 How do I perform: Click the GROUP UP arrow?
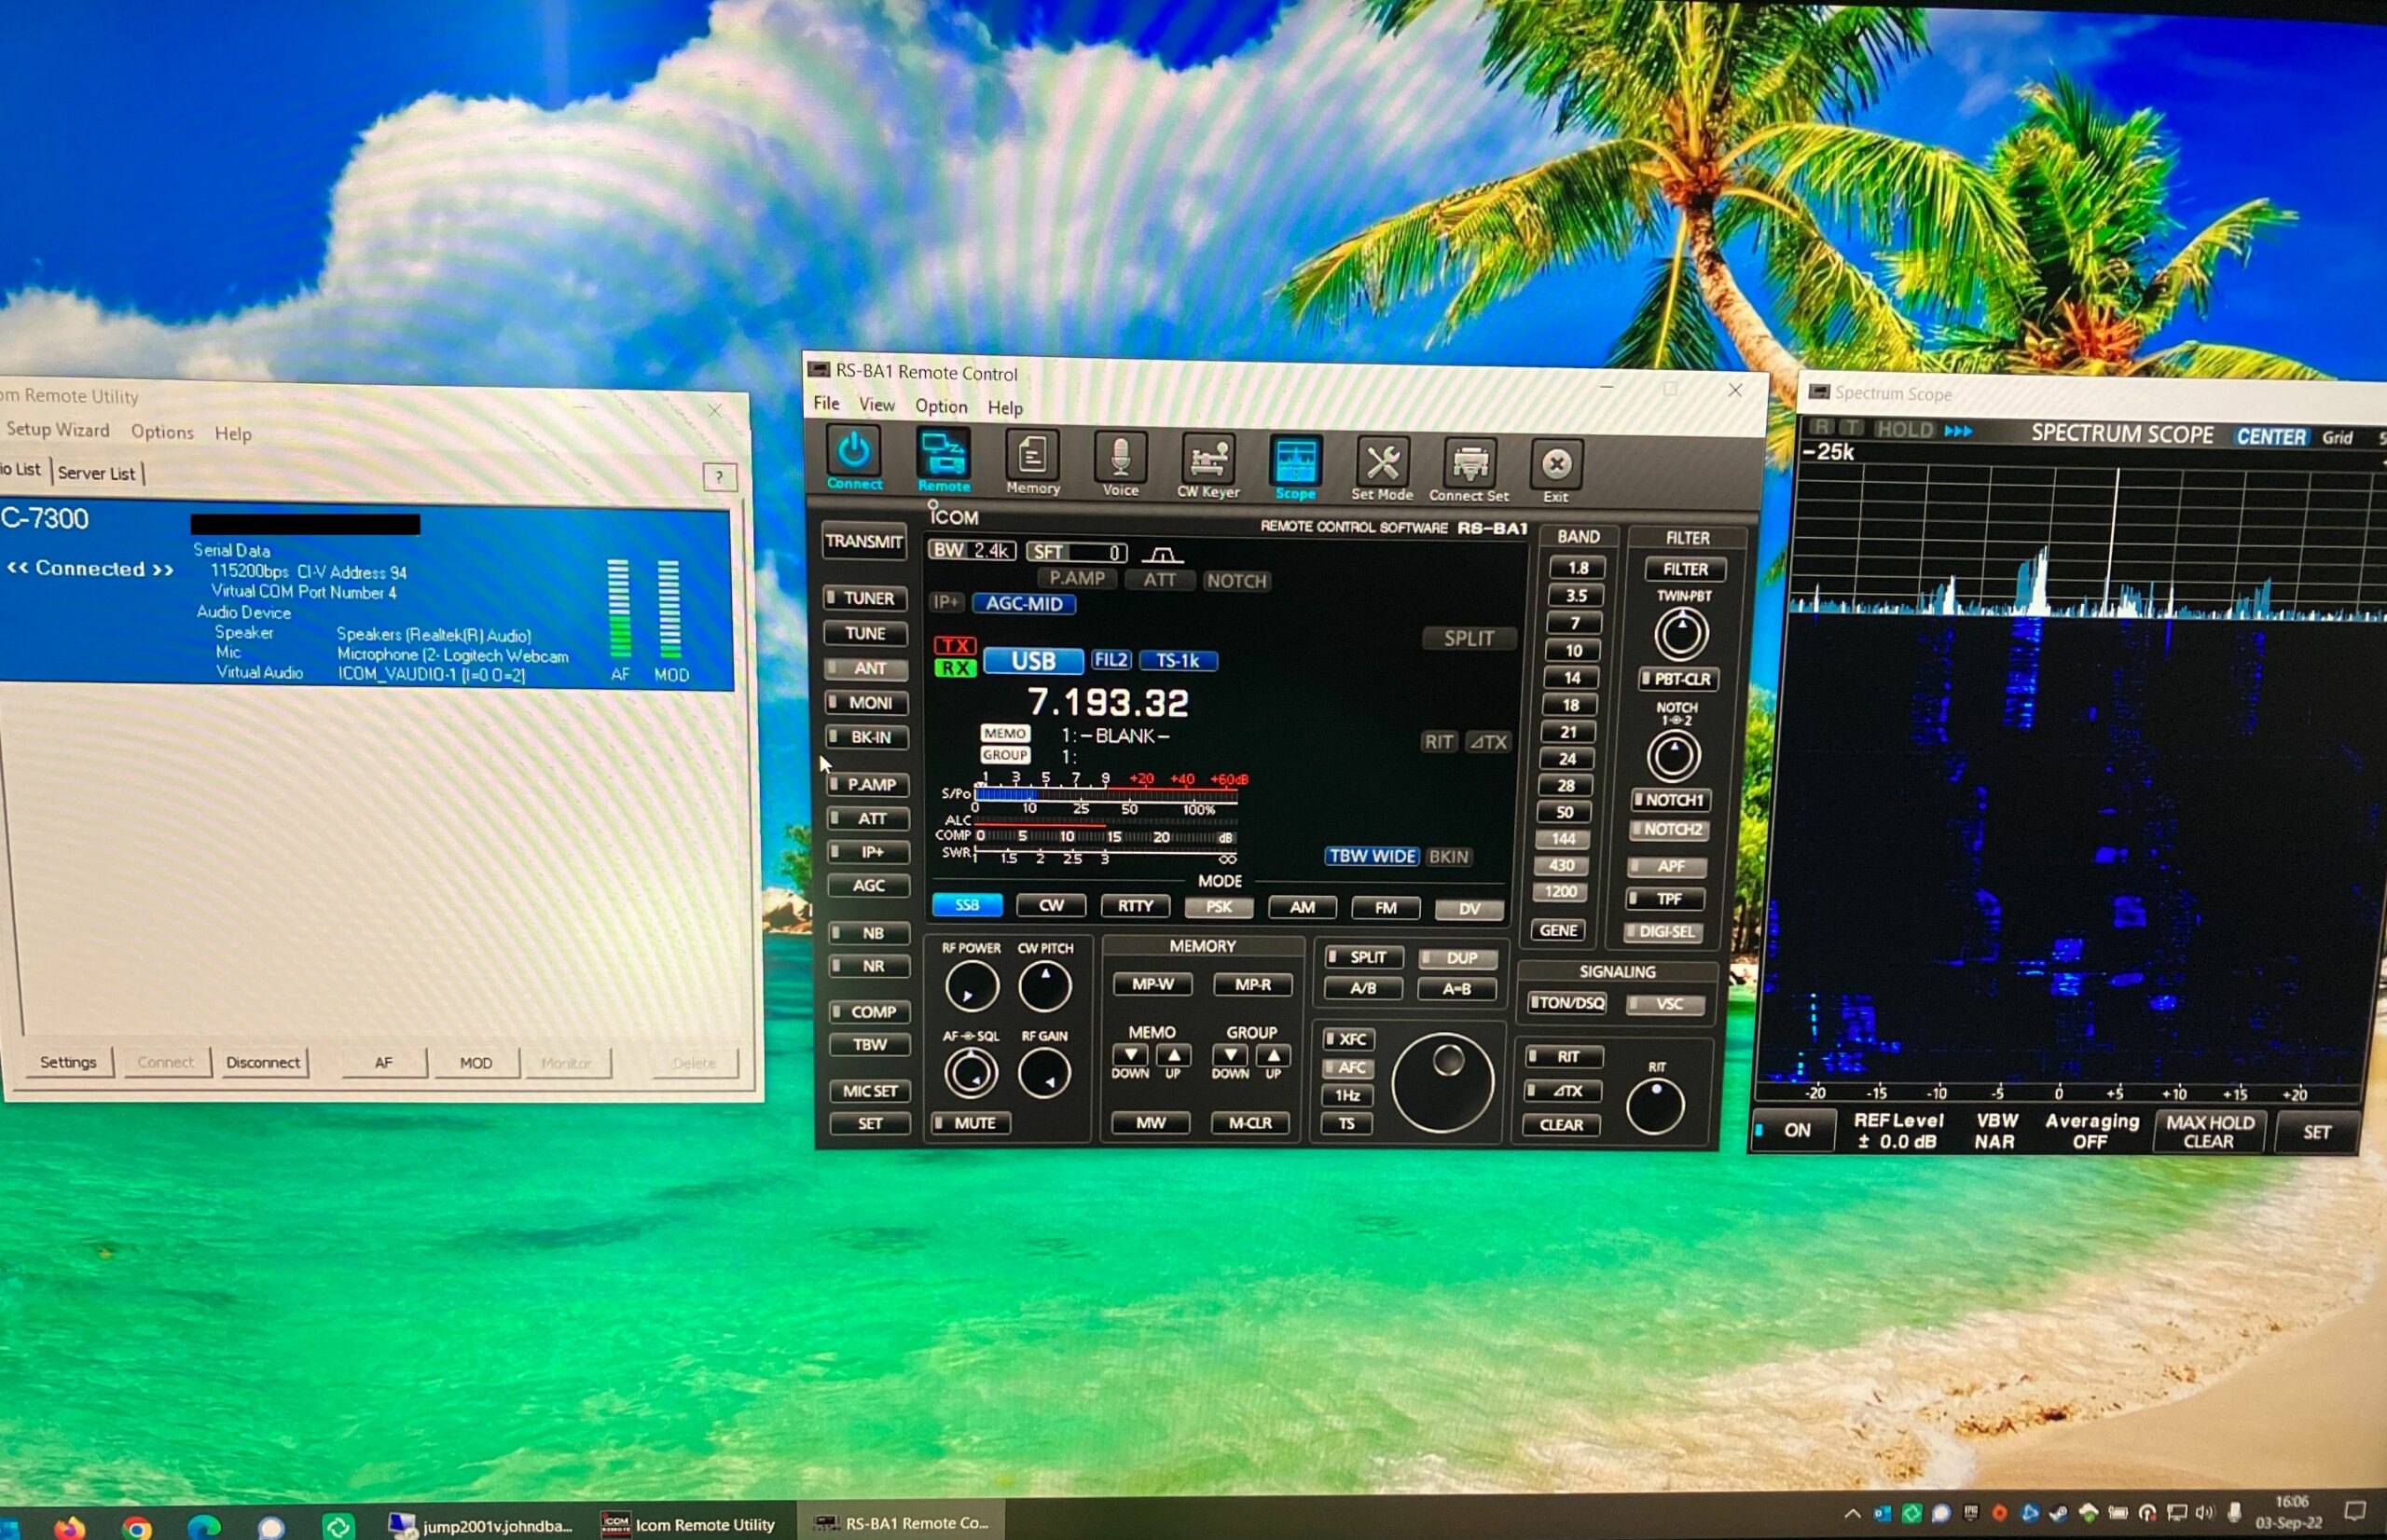point(1273,1056)
